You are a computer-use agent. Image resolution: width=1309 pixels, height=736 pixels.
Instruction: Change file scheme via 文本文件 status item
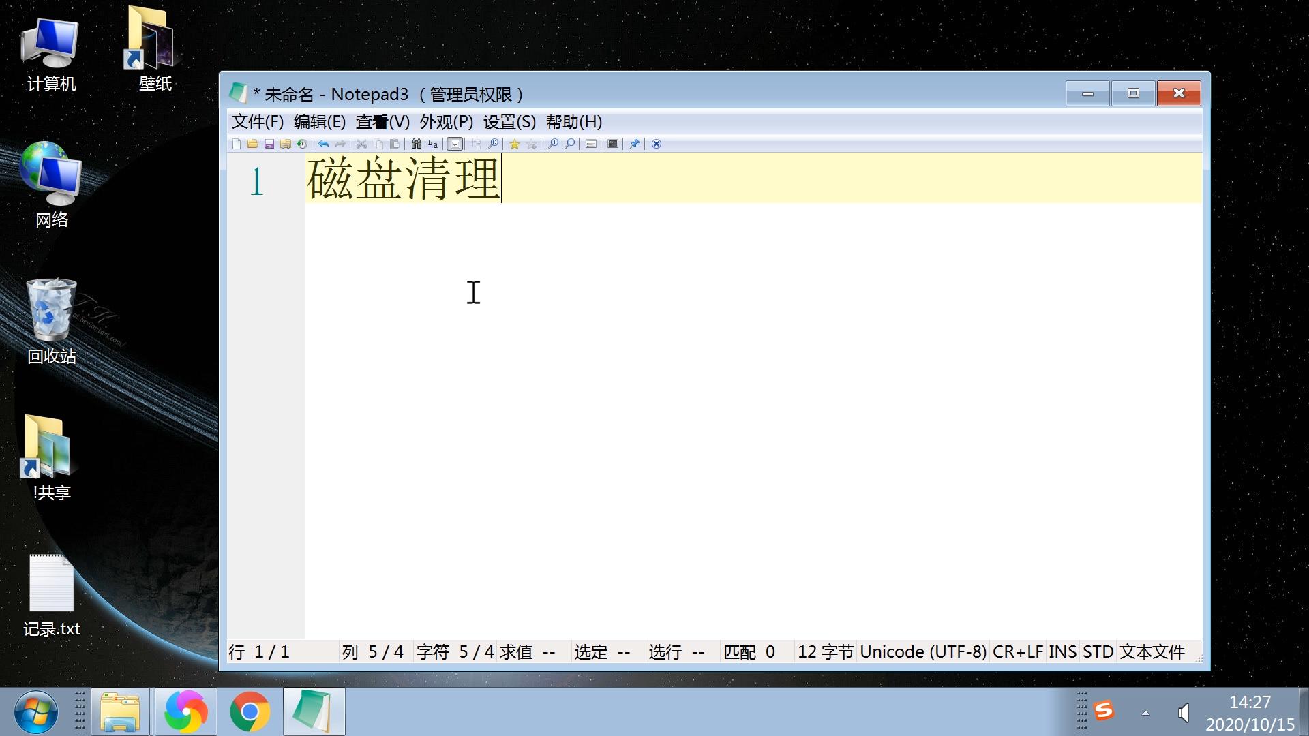pyautogui.click(x=1153, y=652)
